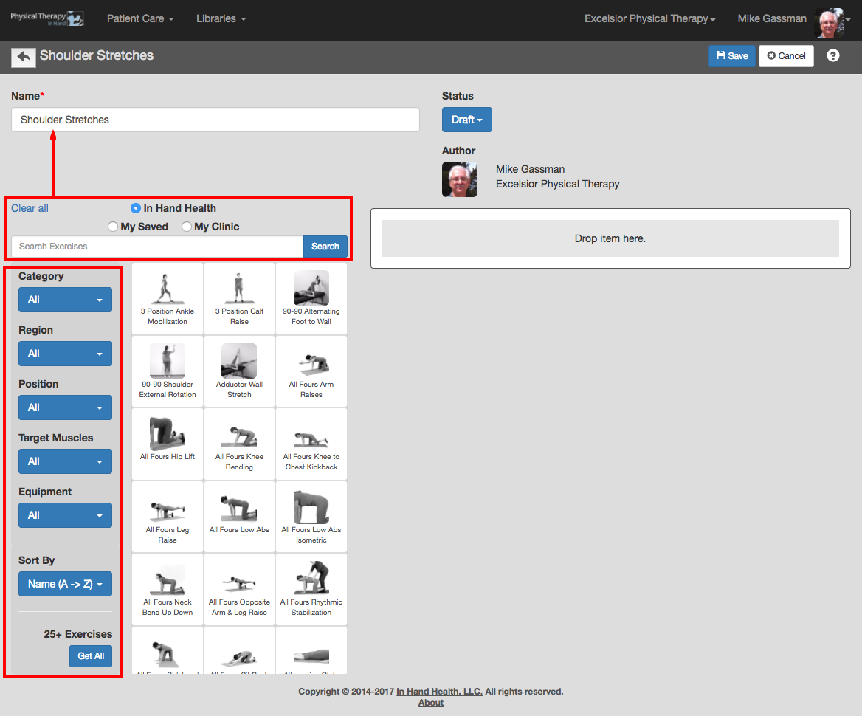Select the All Fours Low Abs Isometric exercise
862x716 pixels.
tap(311, 517)
